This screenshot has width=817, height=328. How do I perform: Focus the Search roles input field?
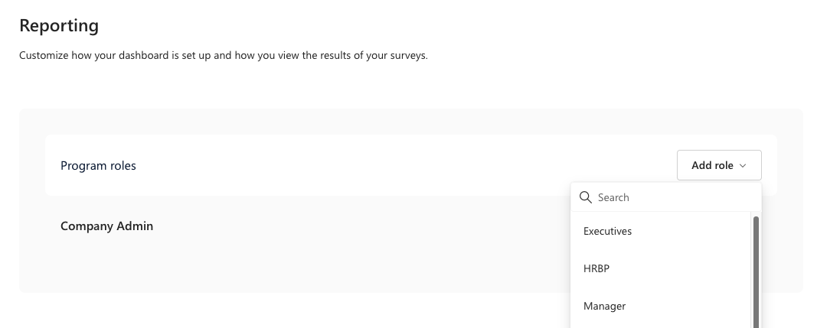(x=666, y=197)
